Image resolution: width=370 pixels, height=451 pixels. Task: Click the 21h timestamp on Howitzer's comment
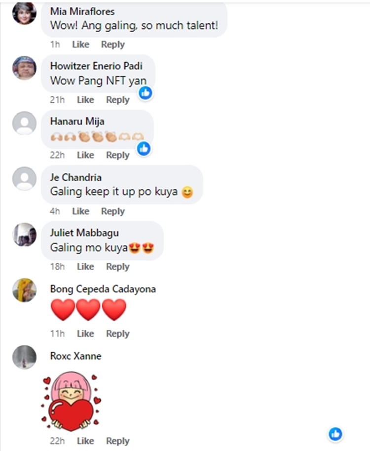[x=57, y=100]
